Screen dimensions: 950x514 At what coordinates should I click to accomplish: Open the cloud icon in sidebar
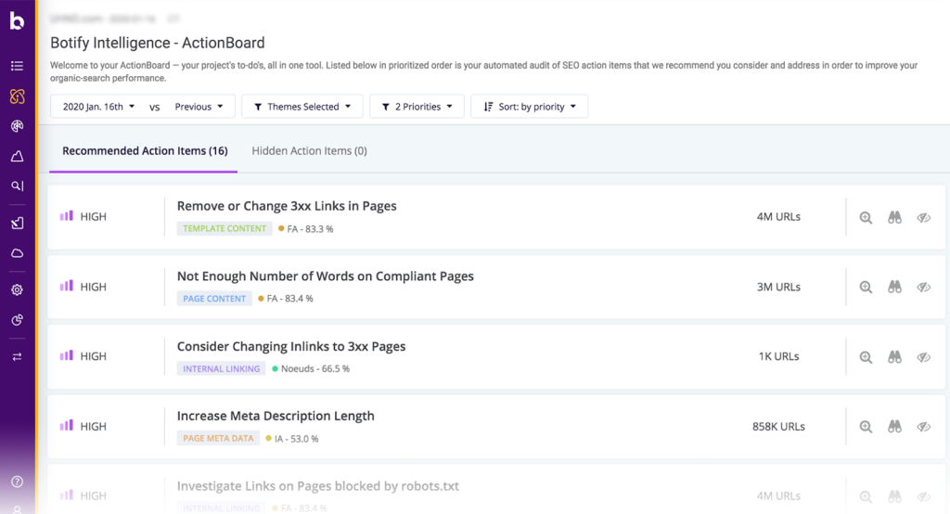click(x=17, y=252)
